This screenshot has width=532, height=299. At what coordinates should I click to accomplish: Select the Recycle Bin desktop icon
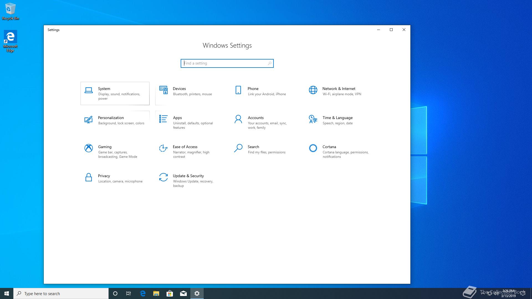click(11, 11)
